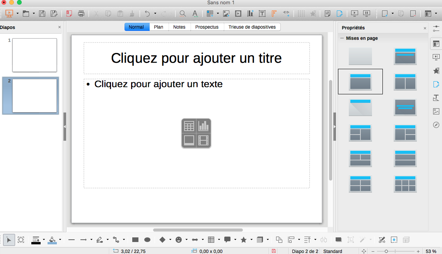Insert audio or video icon
This screenshot has width=442, height=254.
pyautogui.click(x=238, y=13)
